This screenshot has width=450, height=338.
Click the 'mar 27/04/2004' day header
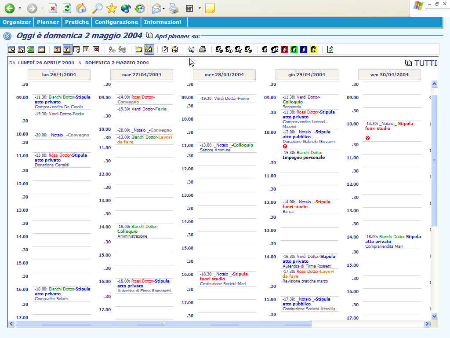(x=142, y=75)
